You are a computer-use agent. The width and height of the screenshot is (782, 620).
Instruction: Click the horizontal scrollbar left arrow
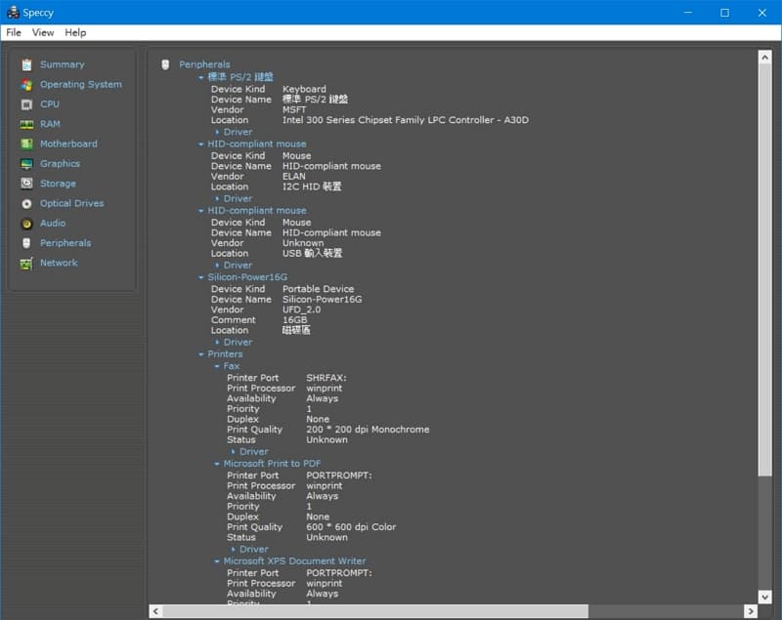point(155,611)
